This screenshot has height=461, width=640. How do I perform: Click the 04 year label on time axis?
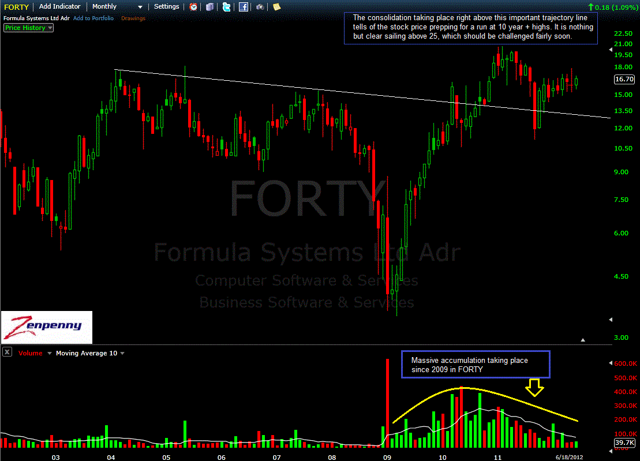point(111,458)
